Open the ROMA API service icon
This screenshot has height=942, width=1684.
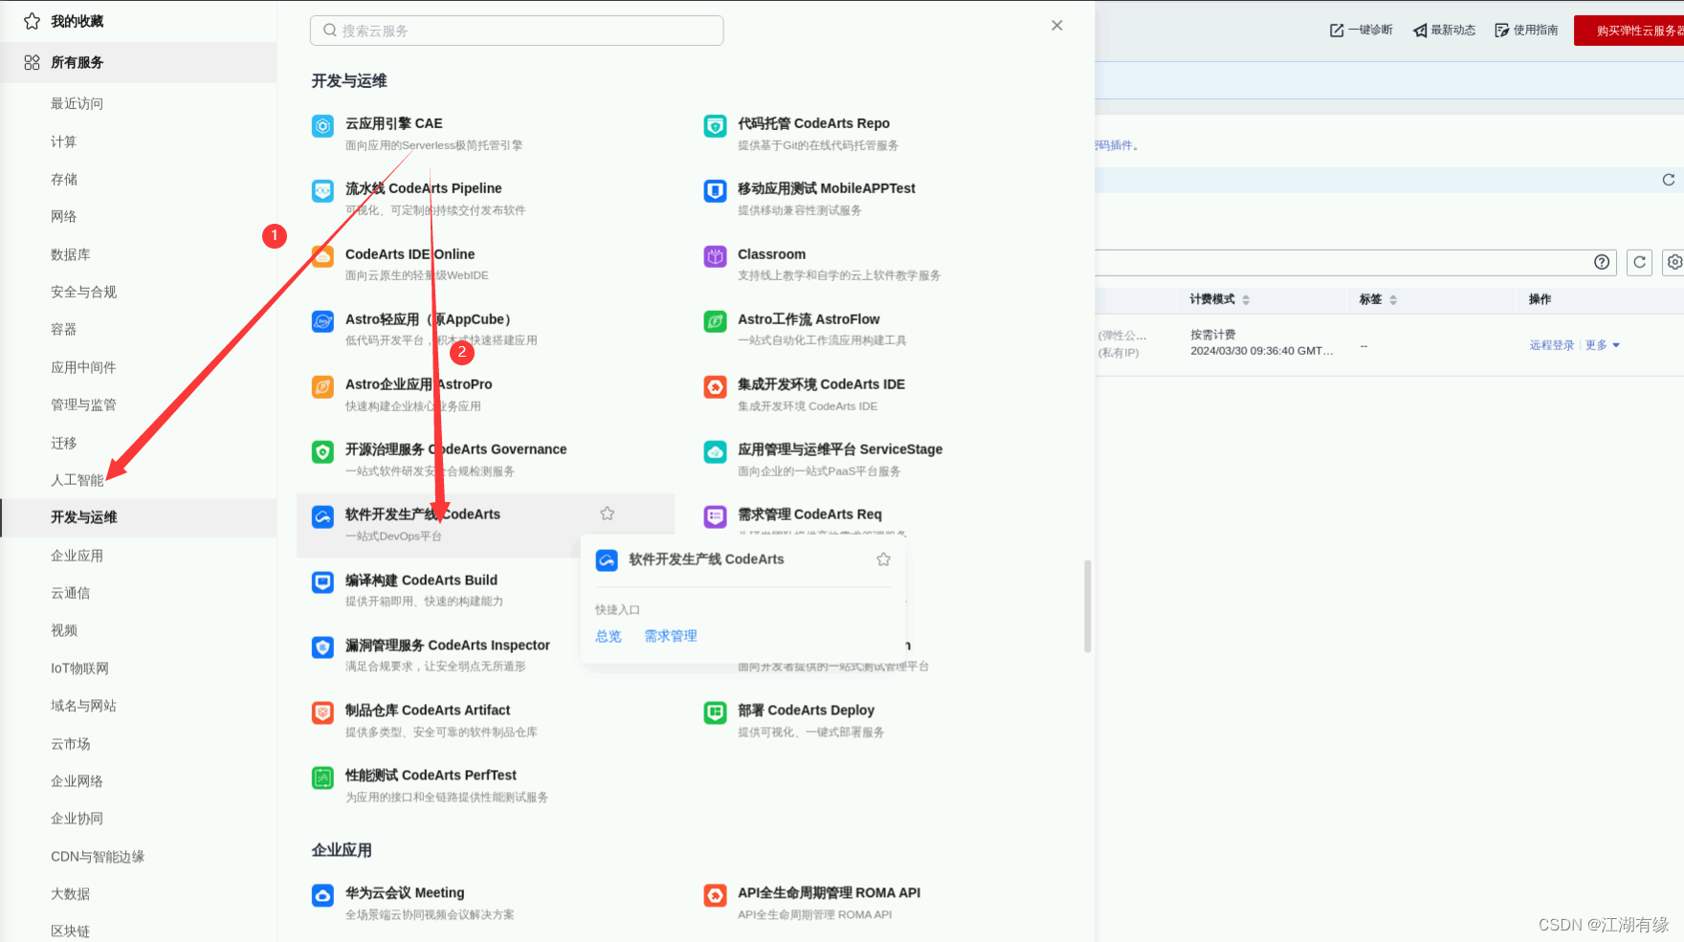click(716, 895)
